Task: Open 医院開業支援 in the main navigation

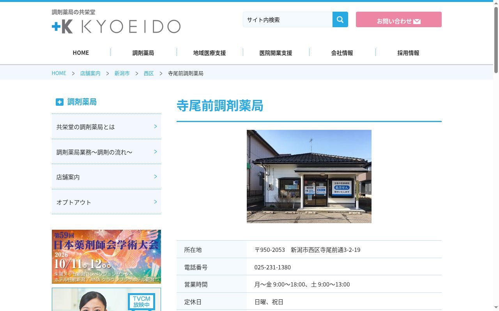Action: click(x=276, y=53)
